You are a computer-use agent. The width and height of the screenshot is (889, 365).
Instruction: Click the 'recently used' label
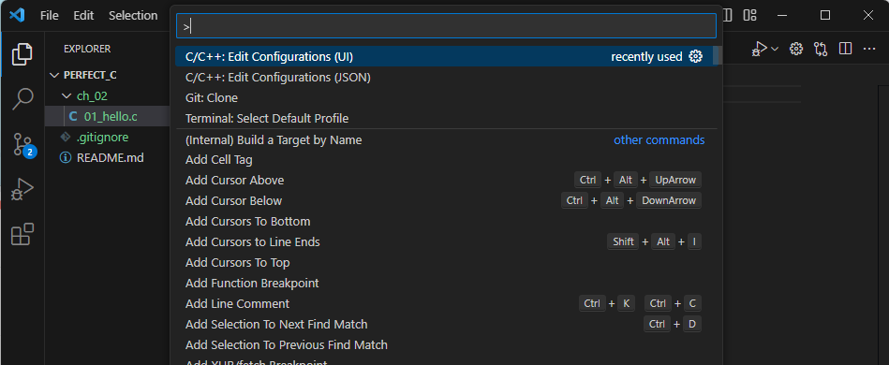point(646,57)
